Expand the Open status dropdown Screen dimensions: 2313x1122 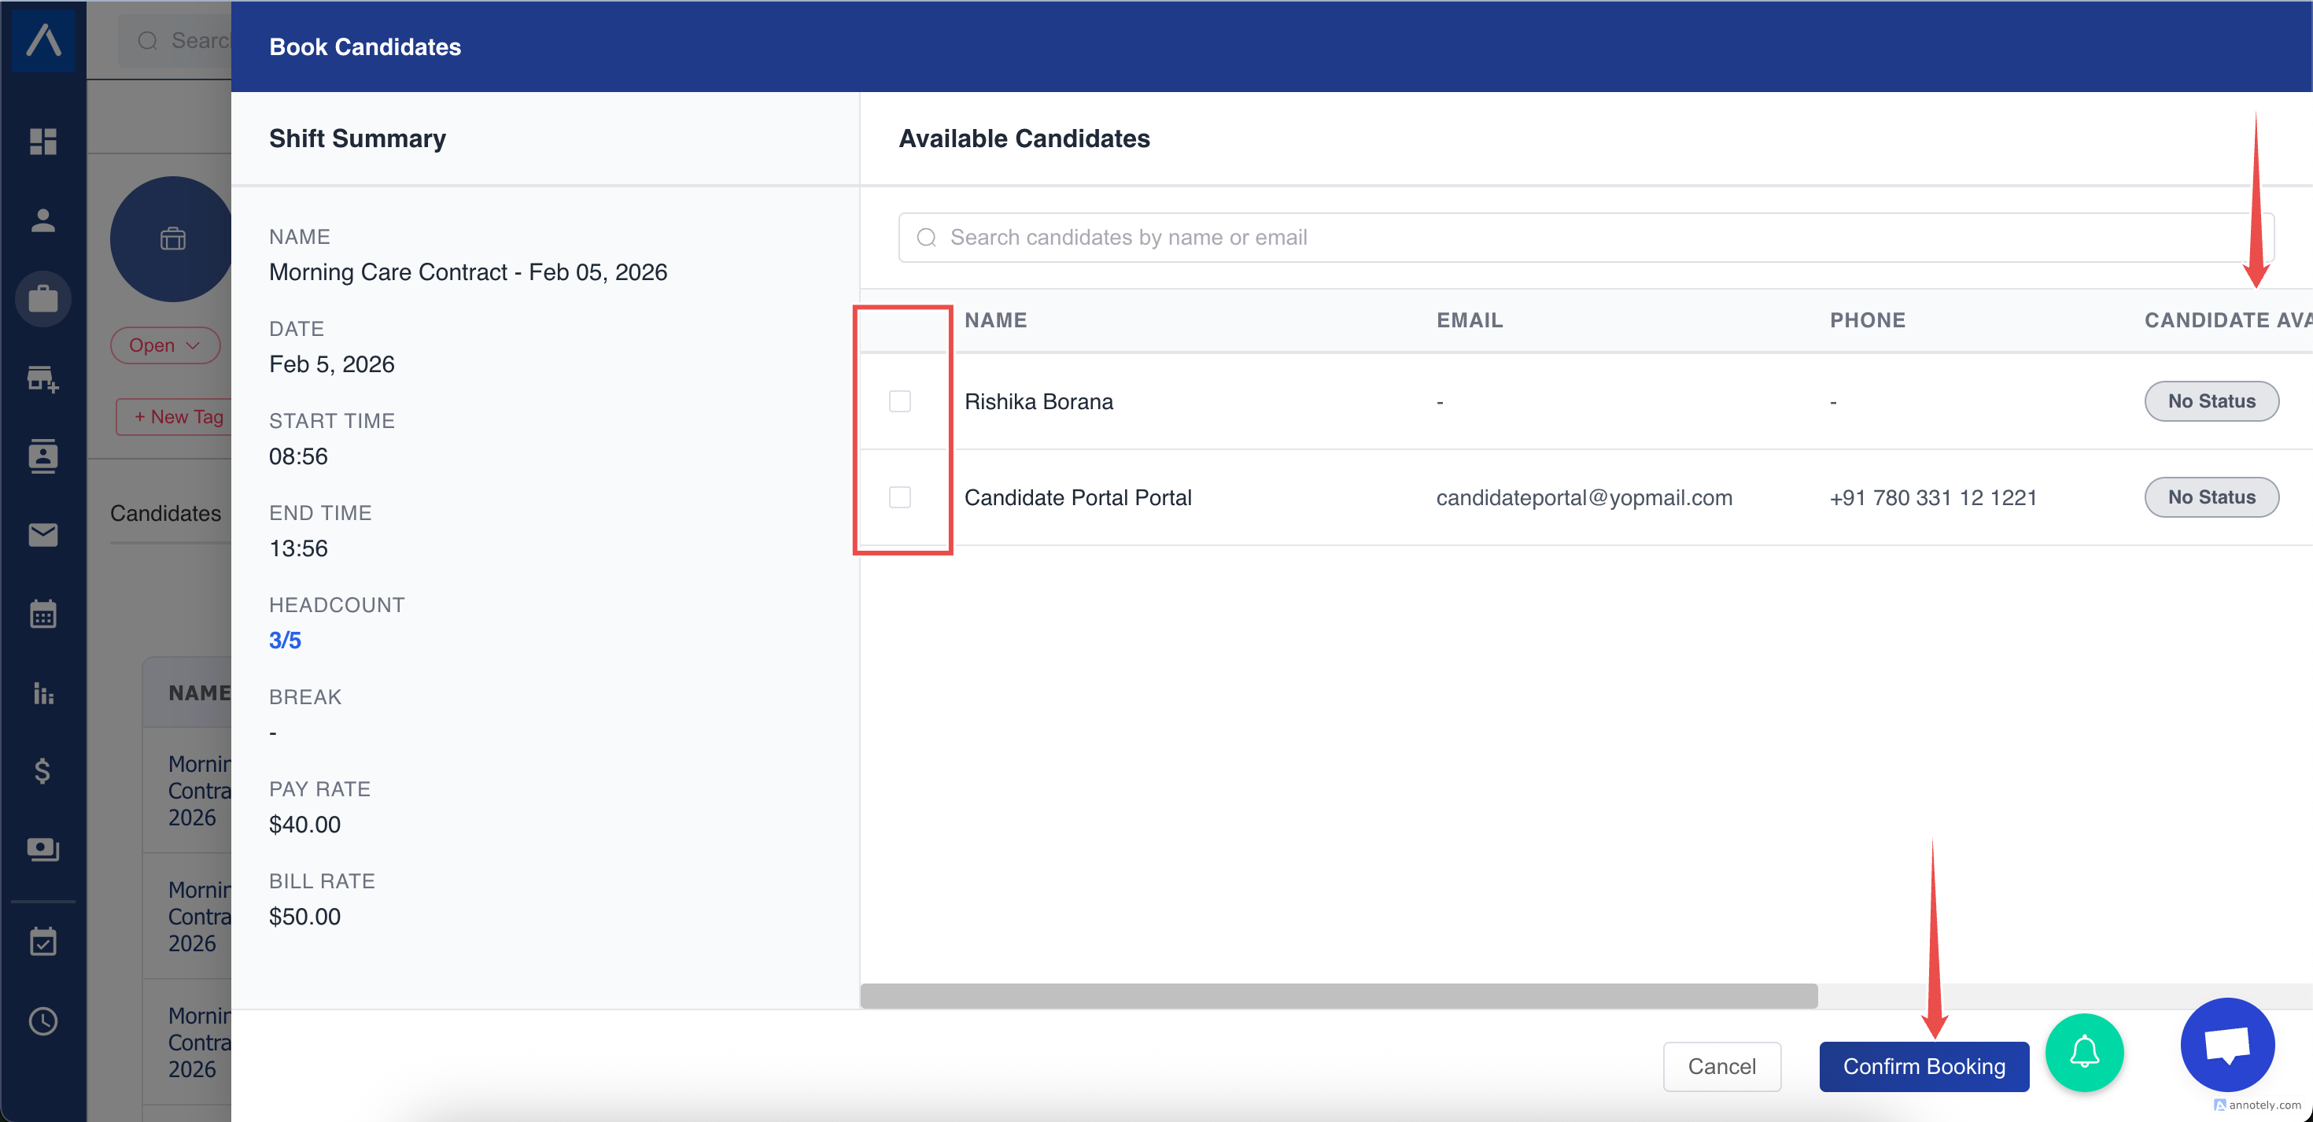(x=165, y=346)
